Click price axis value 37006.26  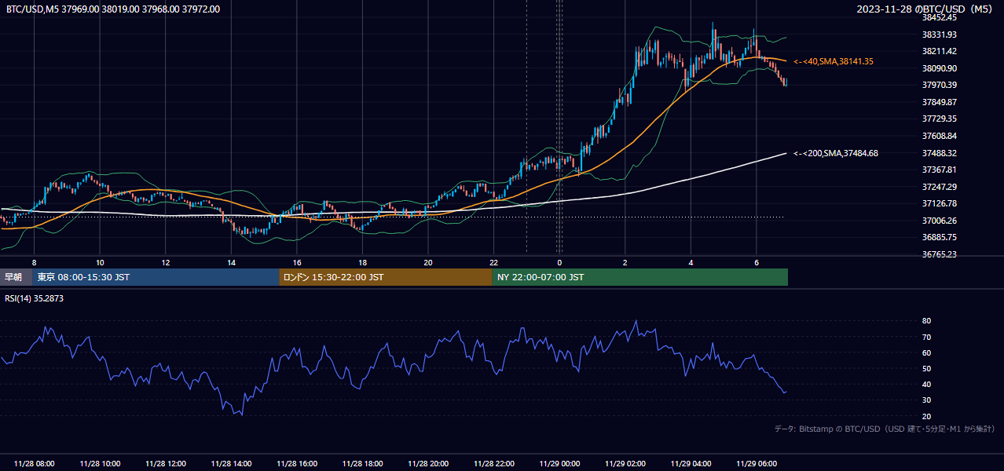pos(939,221)
